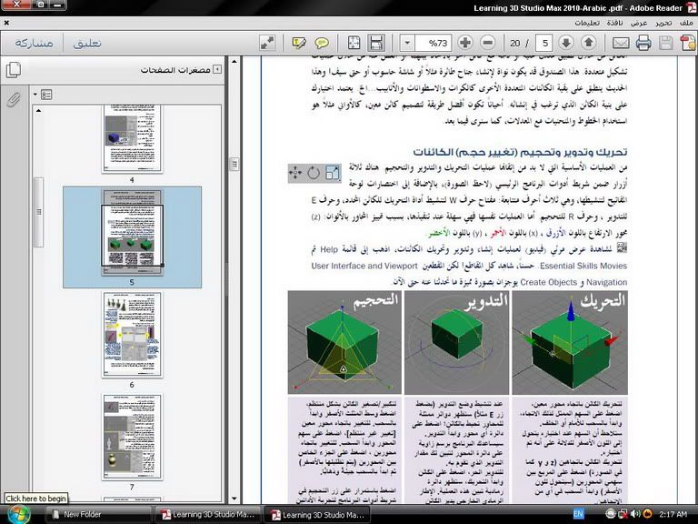Click the highlight text tool icon

coord(299,43)
